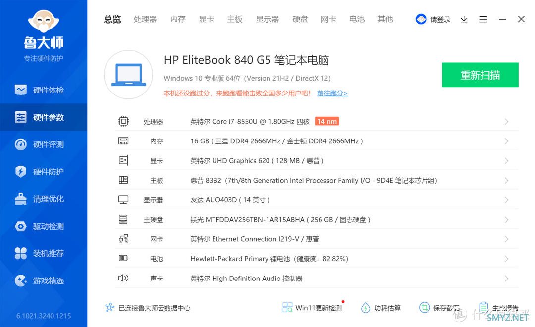Open the 显卡 tab

(x=207, y=19)
